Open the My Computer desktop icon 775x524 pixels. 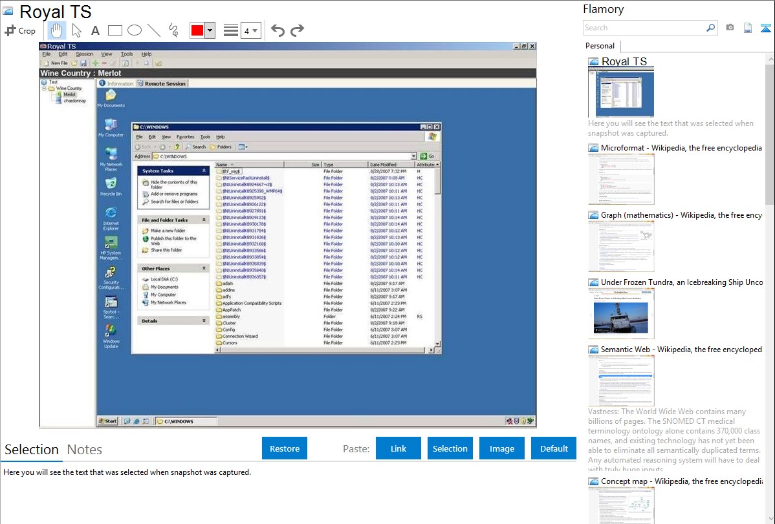[111, 127]
